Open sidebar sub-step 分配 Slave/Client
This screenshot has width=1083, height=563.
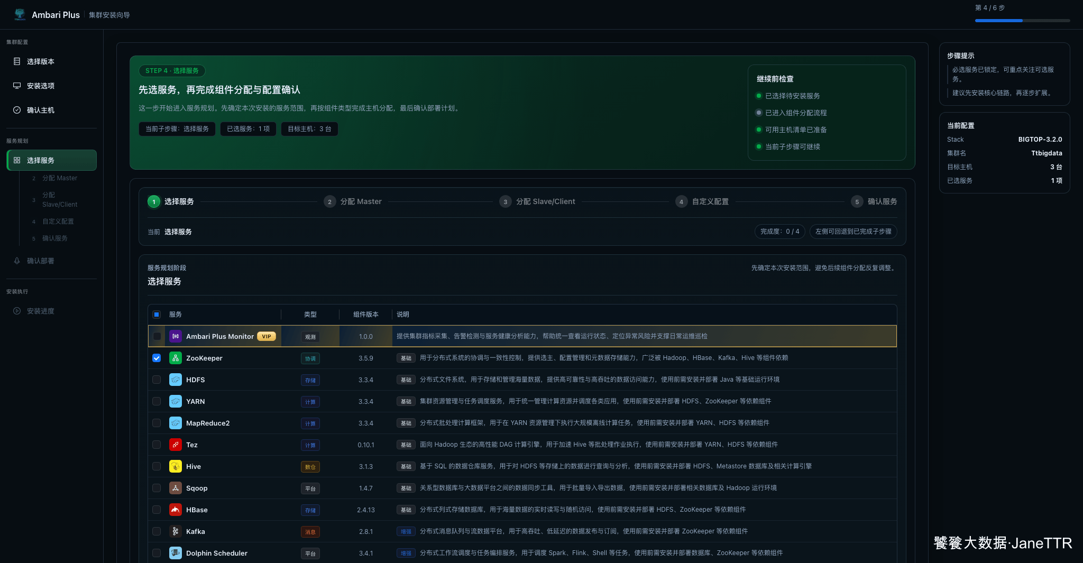tap(59, 200)
